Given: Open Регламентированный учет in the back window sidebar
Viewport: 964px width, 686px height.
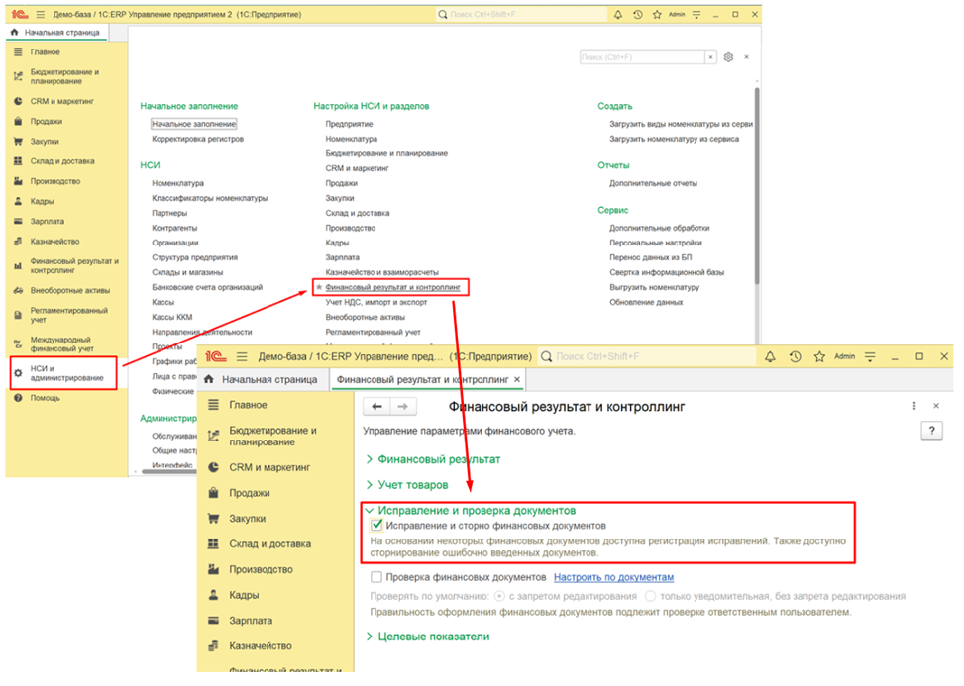Looking at the screenshot, I should pyautogui.click(x=69, y=315).
